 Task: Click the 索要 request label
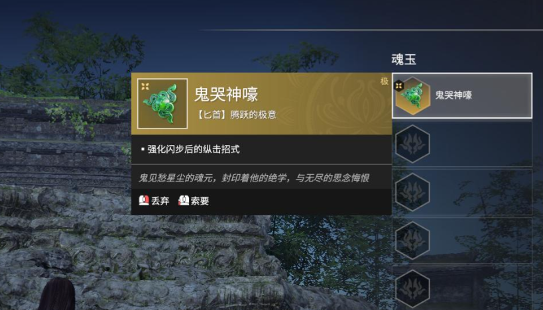click(200, 201)
